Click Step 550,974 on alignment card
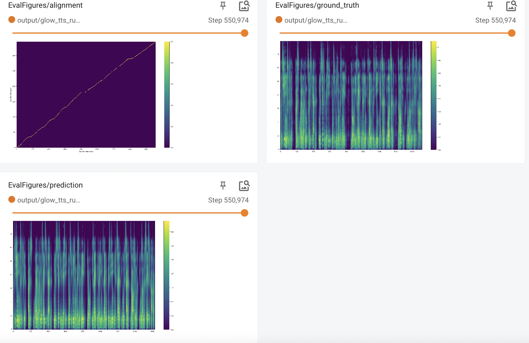The height and width of the screenshot is (343, 529). pos(228,20)
